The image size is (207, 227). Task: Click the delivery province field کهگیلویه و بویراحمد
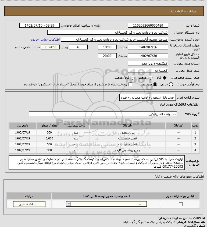[x=148, y=64]
